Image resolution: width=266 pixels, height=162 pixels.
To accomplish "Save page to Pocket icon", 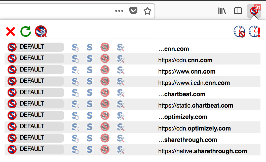I will point(133,11).
